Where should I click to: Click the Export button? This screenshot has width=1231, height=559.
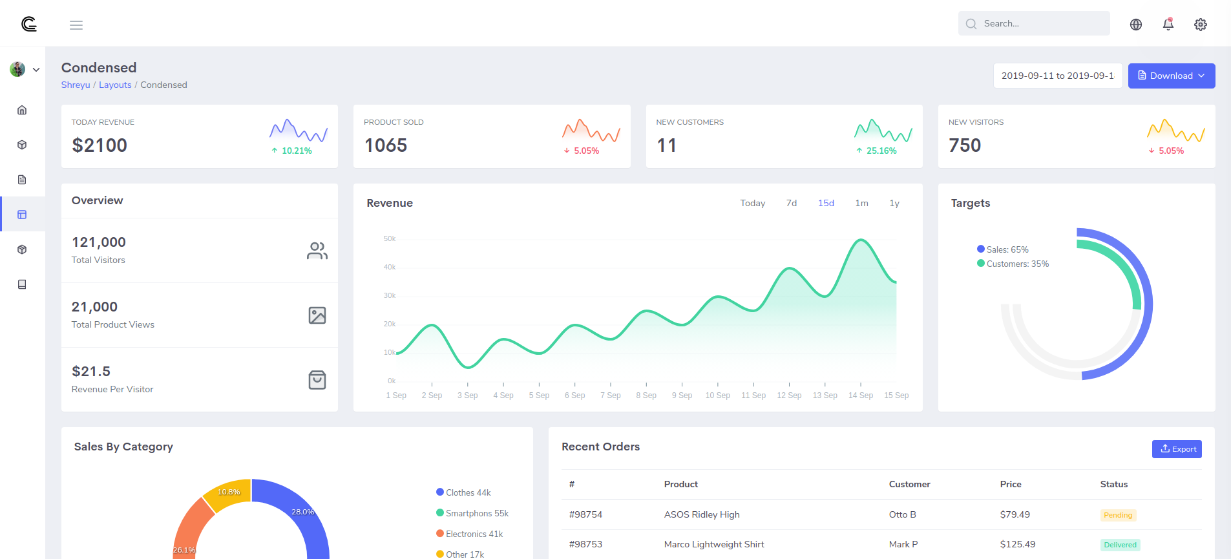1177,449
